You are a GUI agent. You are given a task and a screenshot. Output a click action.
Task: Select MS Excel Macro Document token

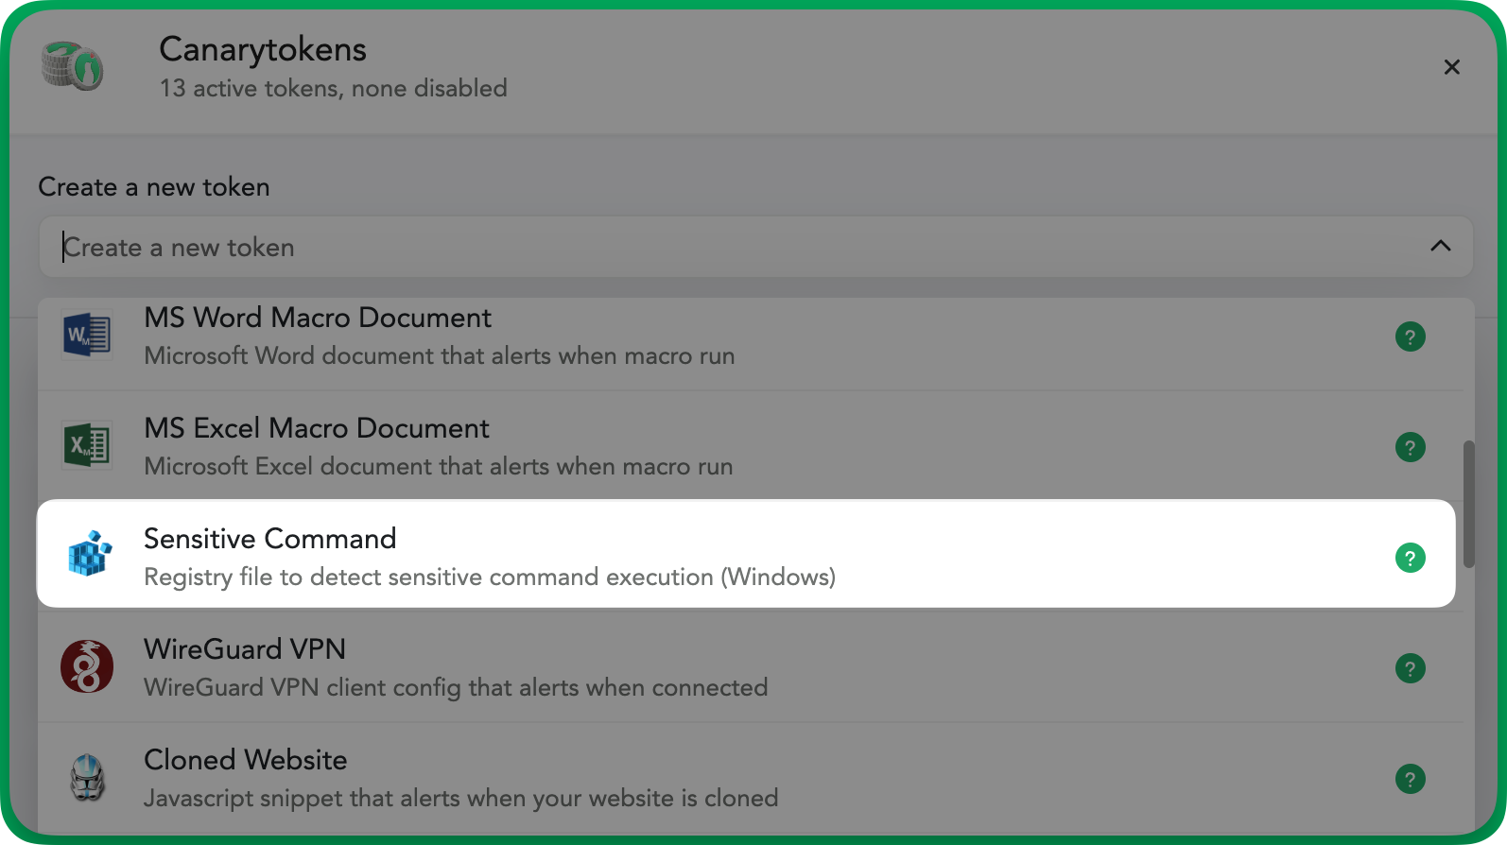click(751, 446)
